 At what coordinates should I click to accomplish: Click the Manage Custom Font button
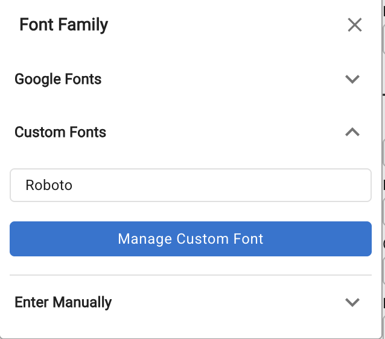pos(190,239)
